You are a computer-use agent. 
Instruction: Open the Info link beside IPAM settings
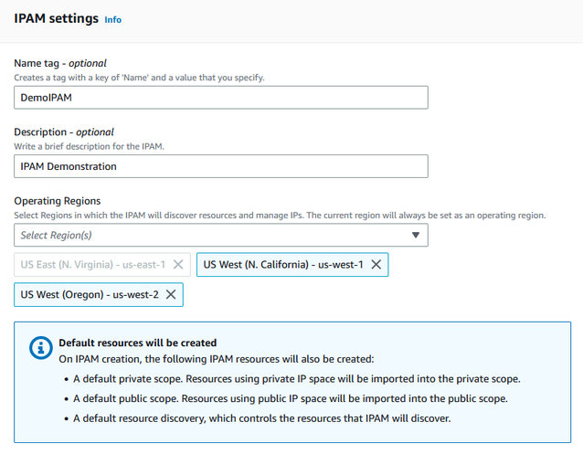(112, 19)
